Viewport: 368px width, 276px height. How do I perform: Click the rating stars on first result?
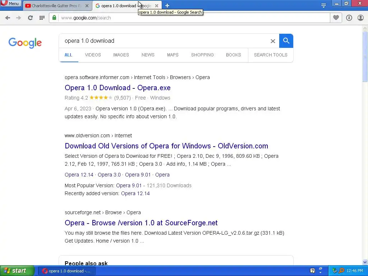(101, 98)
